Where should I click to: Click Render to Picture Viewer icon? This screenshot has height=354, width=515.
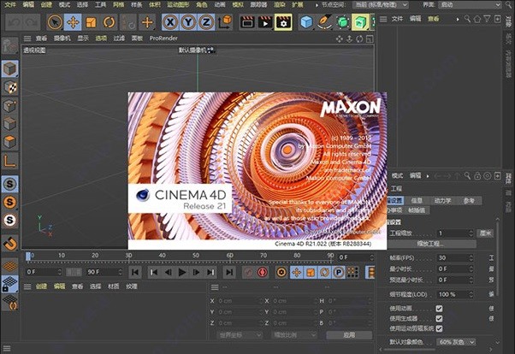(x=265, y=22)
